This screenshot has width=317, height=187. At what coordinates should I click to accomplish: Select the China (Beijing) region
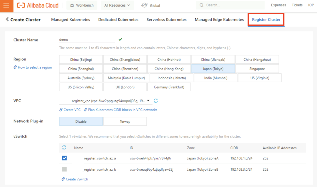pyautogui.click(x=81, y=60)
